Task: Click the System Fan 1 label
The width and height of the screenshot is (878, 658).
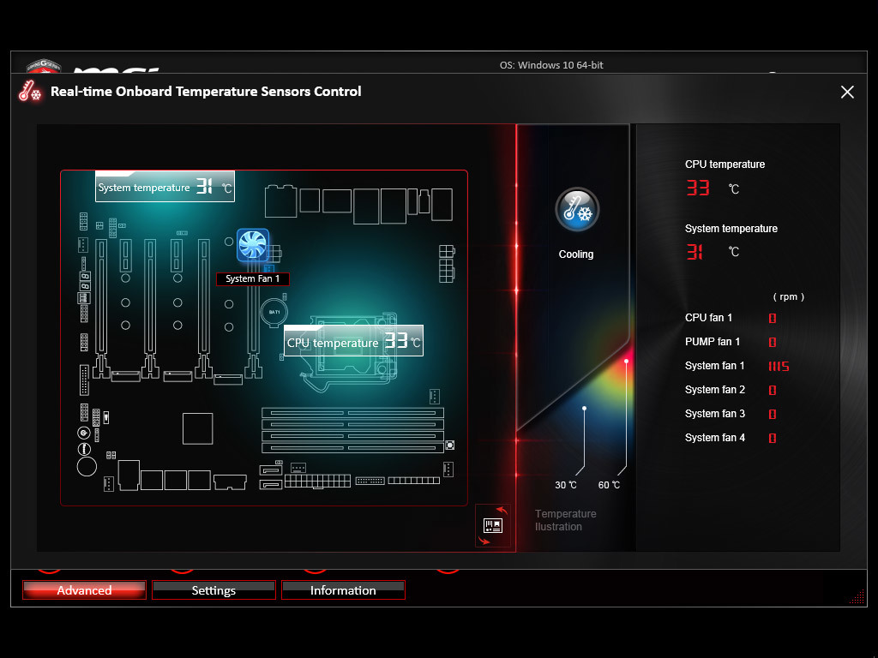Action: (252, 278)
